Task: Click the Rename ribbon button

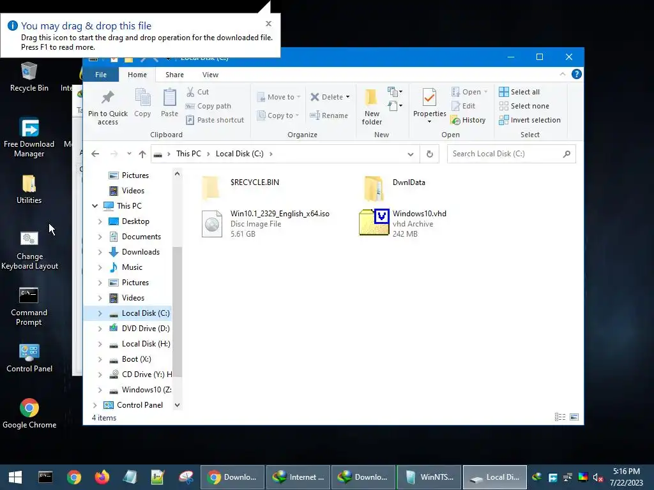Action: point(329,115)
